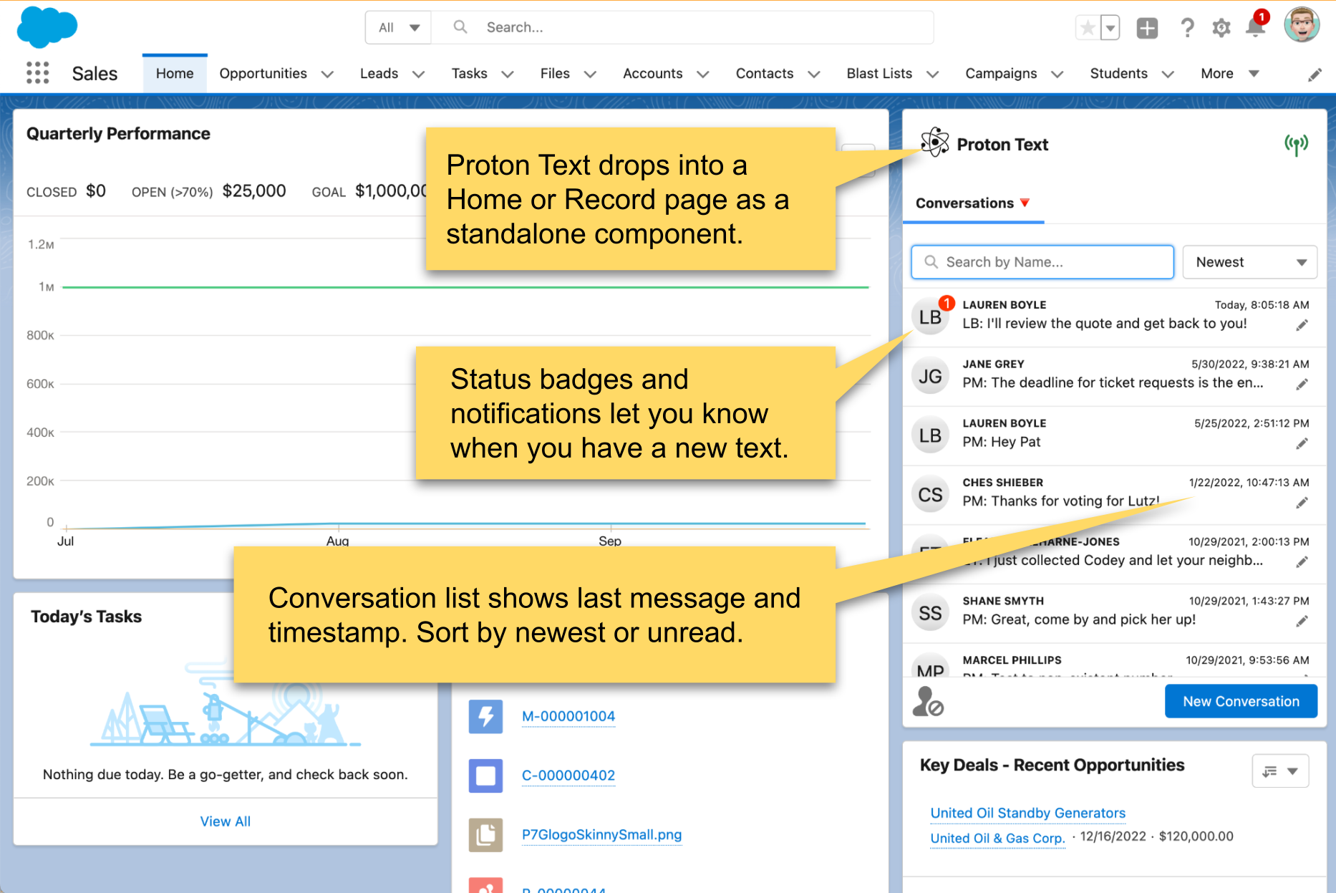This screenshot has height=893, width=1336.
Task: Switch to the Contacts tab
Action: pyautogui.click(x=765, y=74)
